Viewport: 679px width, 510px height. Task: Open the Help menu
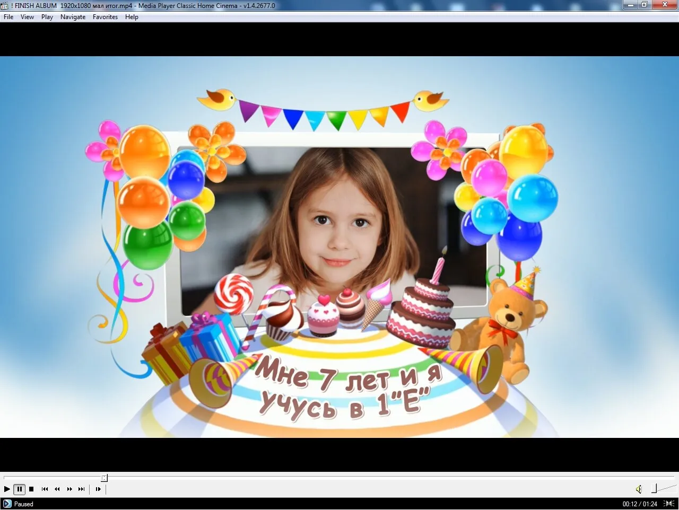click(x=132, y=17)
